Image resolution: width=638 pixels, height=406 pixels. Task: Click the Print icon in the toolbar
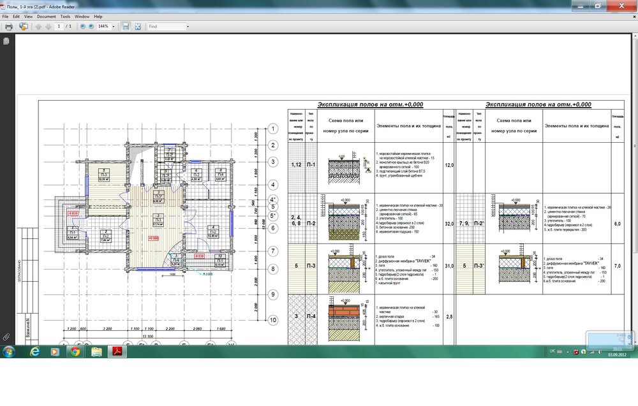click(x=9, y=27)
